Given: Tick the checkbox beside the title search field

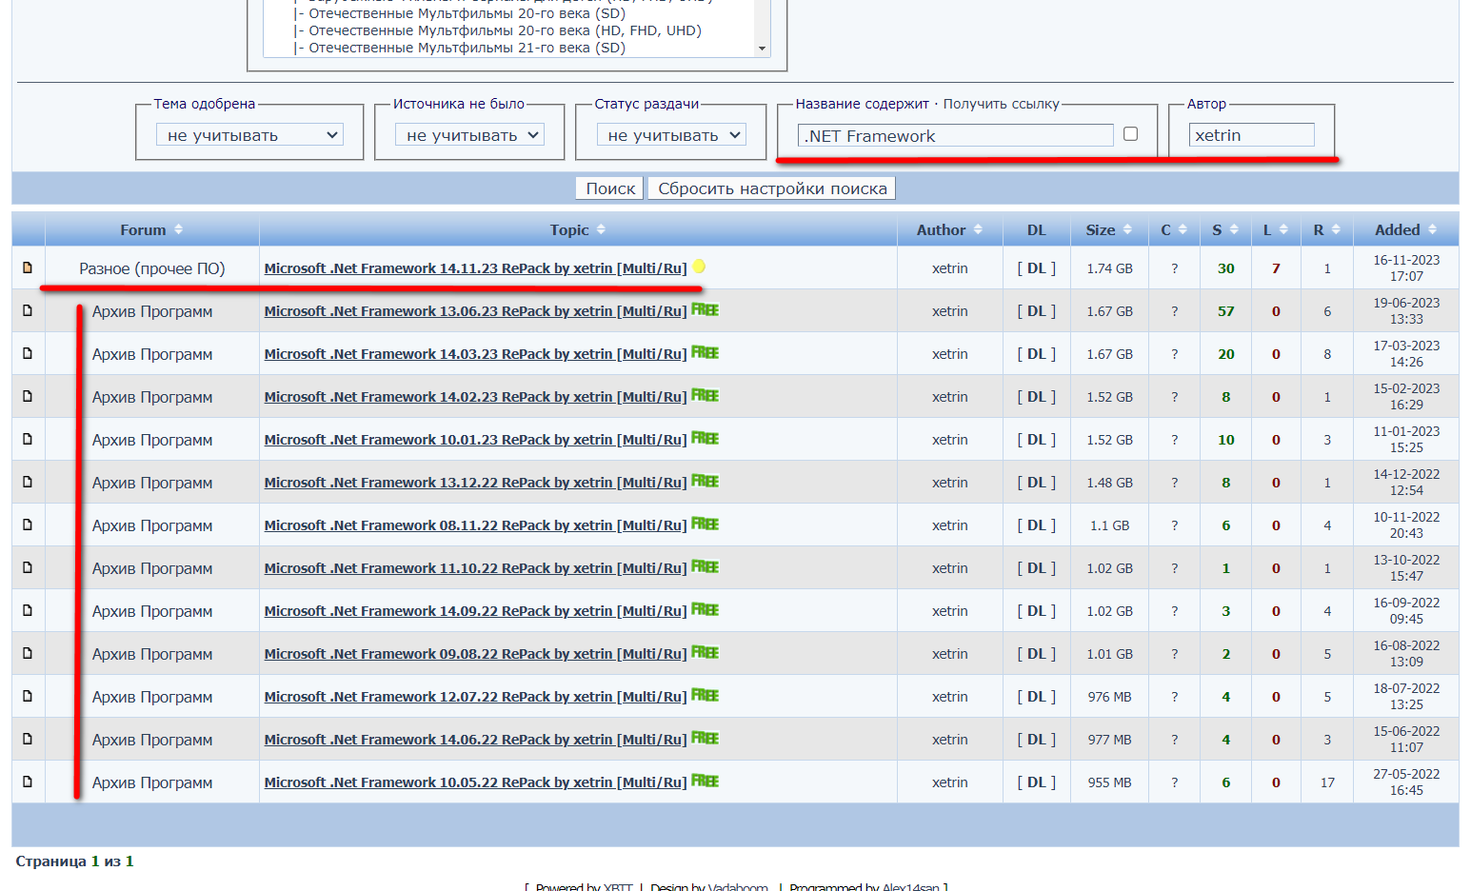Looking at the screenshot, I should (1130, 134).
